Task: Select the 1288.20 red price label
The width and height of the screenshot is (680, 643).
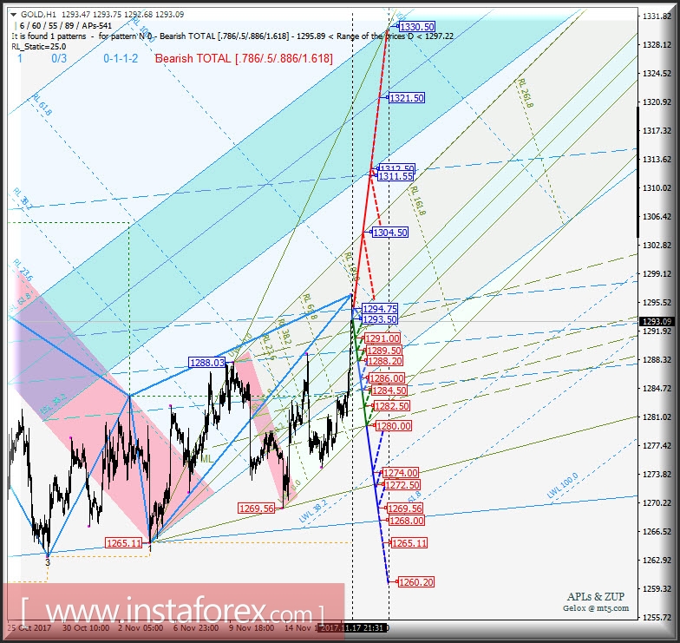Action: (x=385, y=361)
